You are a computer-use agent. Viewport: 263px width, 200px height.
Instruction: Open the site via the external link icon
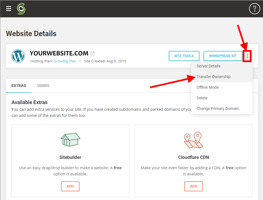point(92,53)
